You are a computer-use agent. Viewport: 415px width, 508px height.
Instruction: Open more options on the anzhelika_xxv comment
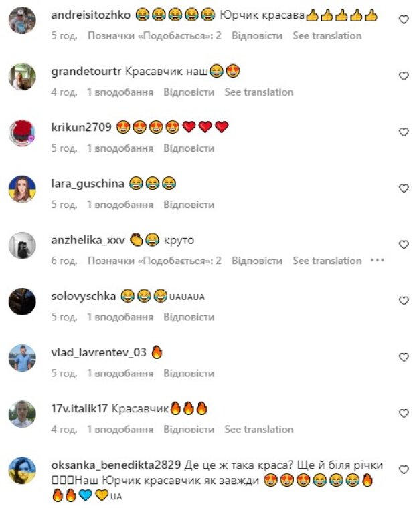point(378,260)
